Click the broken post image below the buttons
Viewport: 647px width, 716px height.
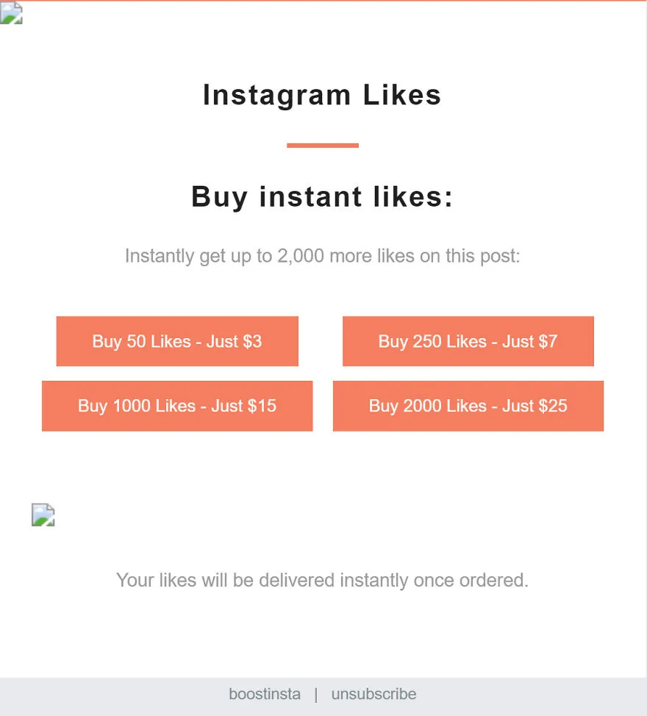pos(43,515)
